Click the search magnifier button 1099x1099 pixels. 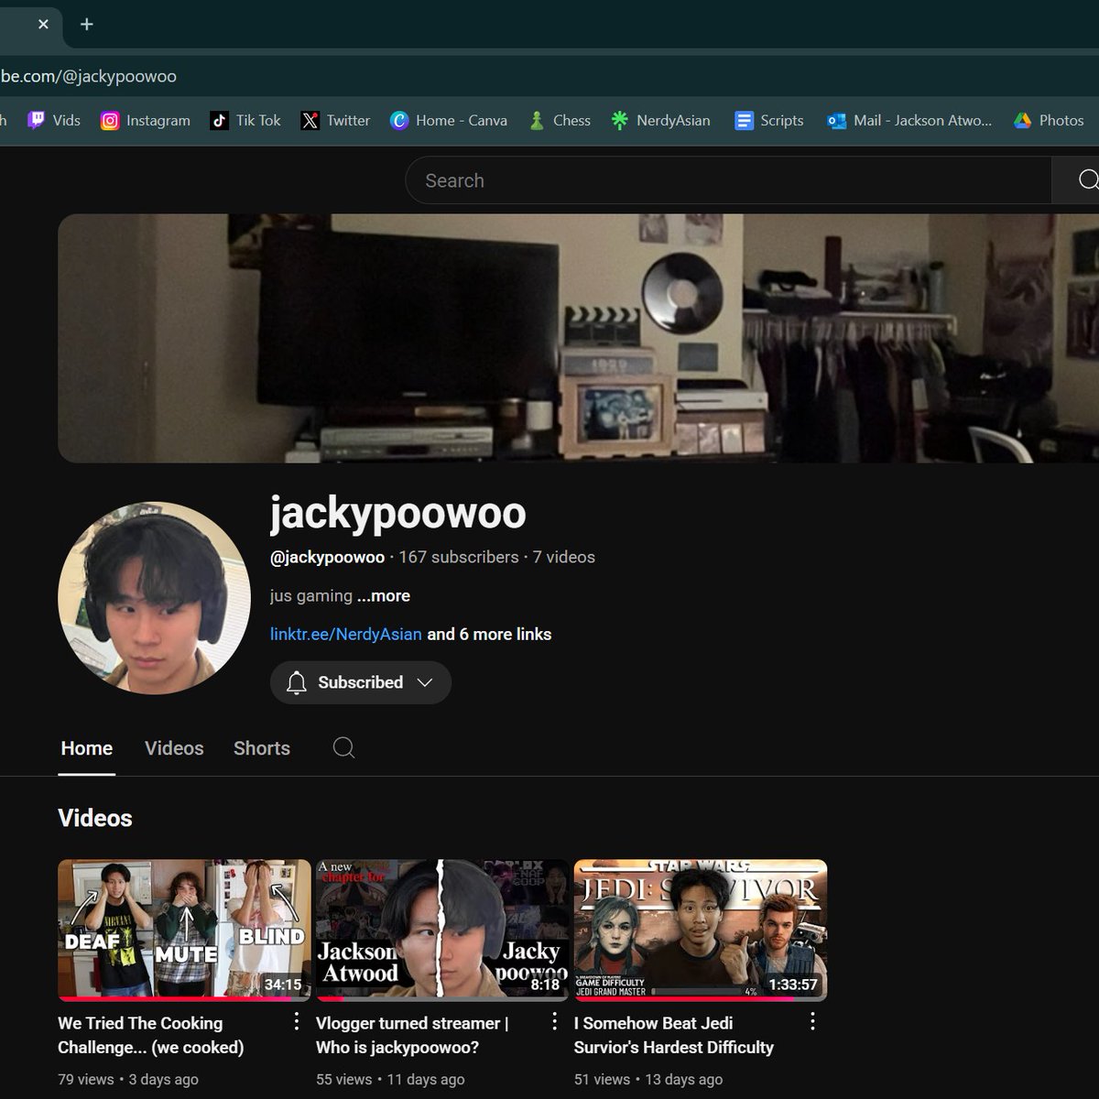click(x=1078, y=180)
